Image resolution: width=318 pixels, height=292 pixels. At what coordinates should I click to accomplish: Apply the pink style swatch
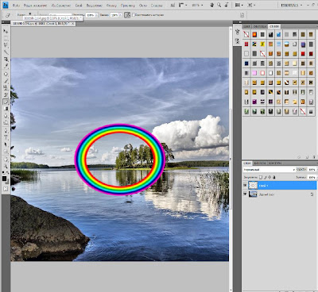pos(254,73)
